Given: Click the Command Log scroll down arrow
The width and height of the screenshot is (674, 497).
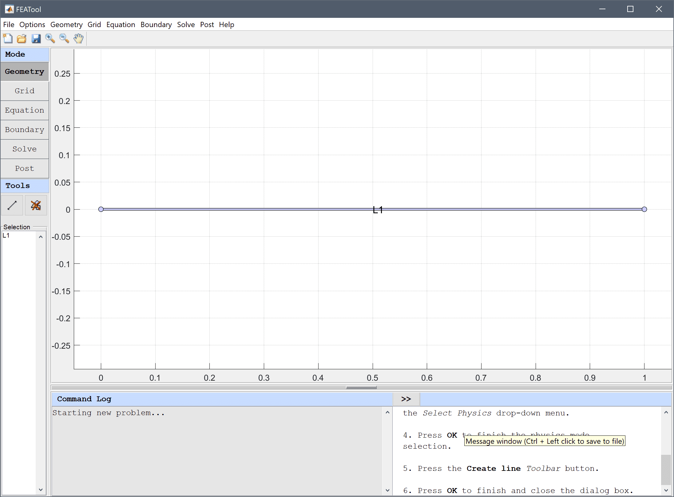Looking at the screenshot, I should 387,490.
